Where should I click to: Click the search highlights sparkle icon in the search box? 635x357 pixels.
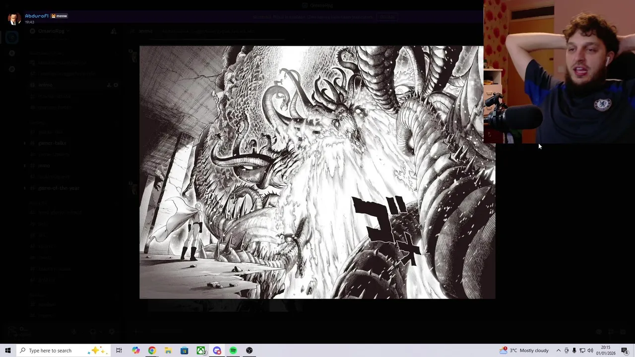(97, 351)
